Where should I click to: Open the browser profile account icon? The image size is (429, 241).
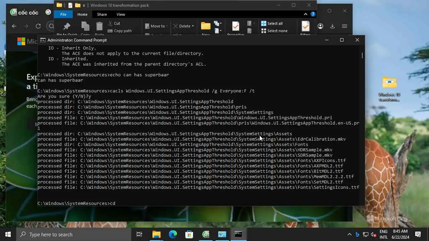(x=320, y=26)
